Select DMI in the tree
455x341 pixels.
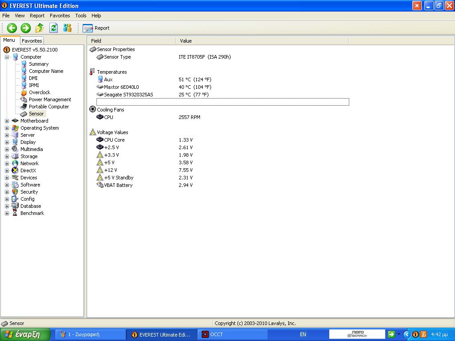(33, 78)
